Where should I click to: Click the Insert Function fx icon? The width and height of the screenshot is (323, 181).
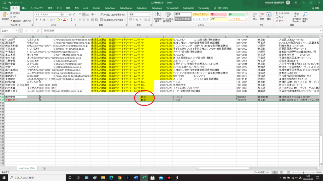pyautogui.click(x=39, y=31)
